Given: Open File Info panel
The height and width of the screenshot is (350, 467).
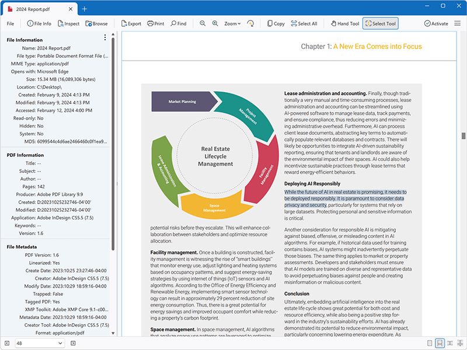Looking at the screenshot, I should 39,24.
